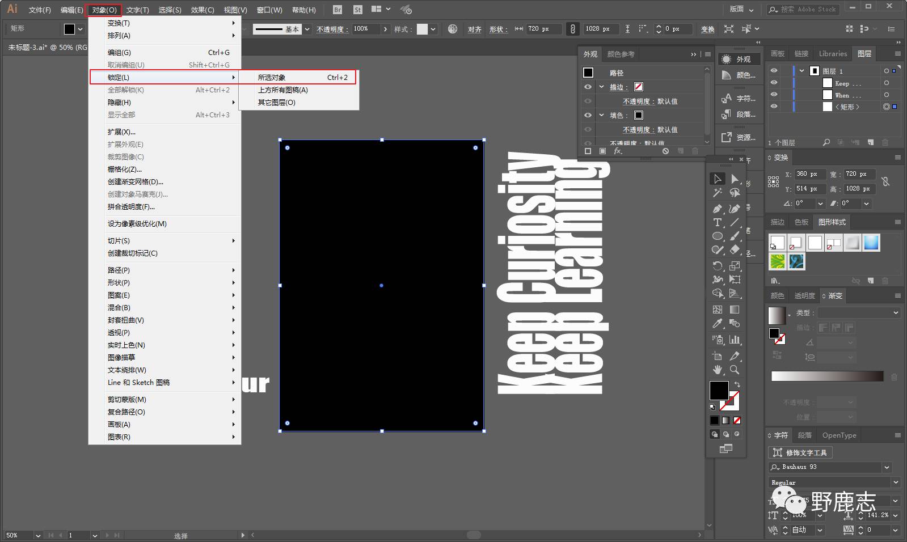Select the Type tool

718,222
